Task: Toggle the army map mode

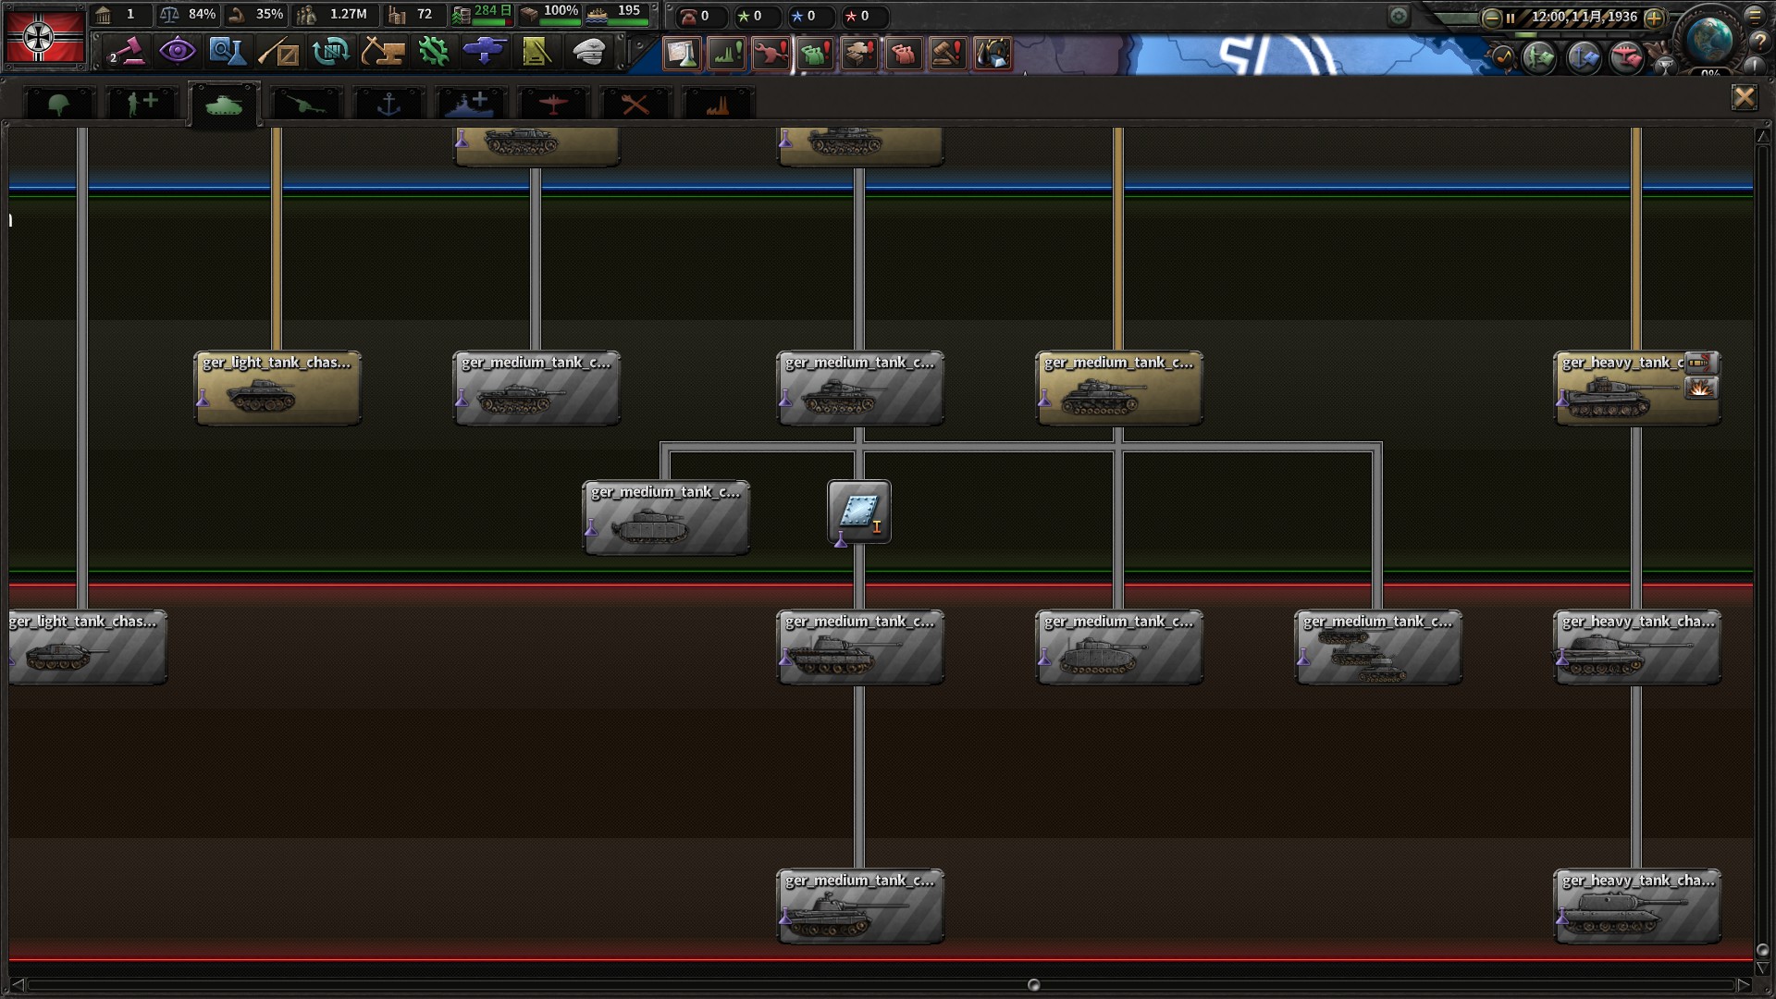Action: (1538, 57)
